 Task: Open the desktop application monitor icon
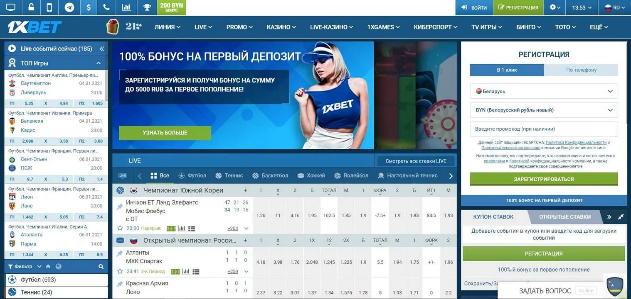10,7
